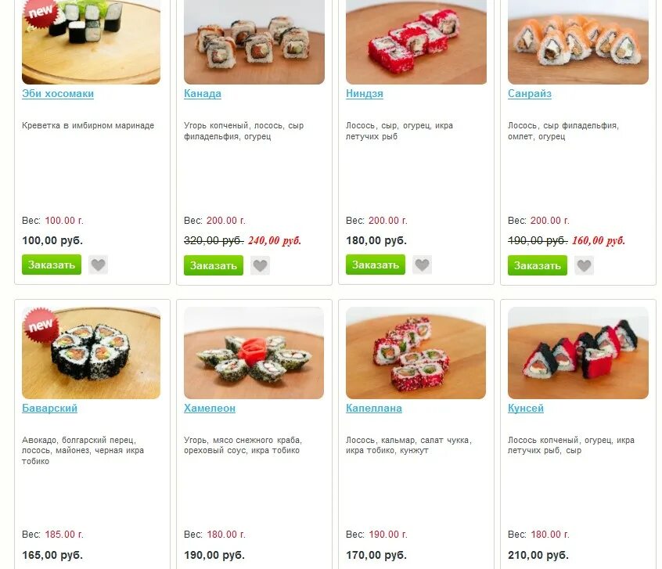Image resolution: width=662 pixels, height=569 pixels.
Task: Open the Санрайз product link
Action: 530,94
